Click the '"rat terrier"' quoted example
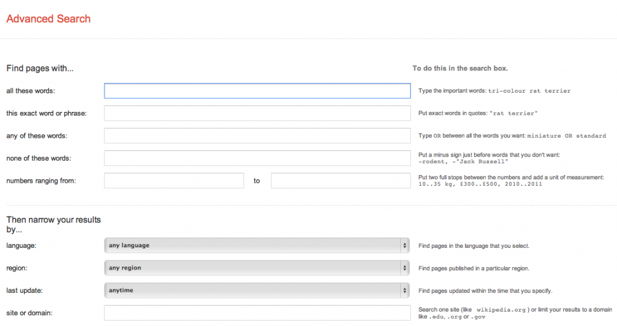Image resolution: width=617 pixels, height=326 pixels. tap(513, 113)
